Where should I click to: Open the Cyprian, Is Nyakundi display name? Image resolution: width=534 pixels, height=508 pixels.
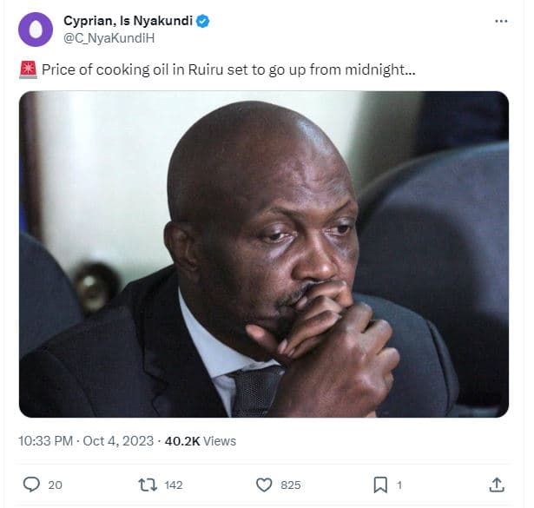pos(129,20)
